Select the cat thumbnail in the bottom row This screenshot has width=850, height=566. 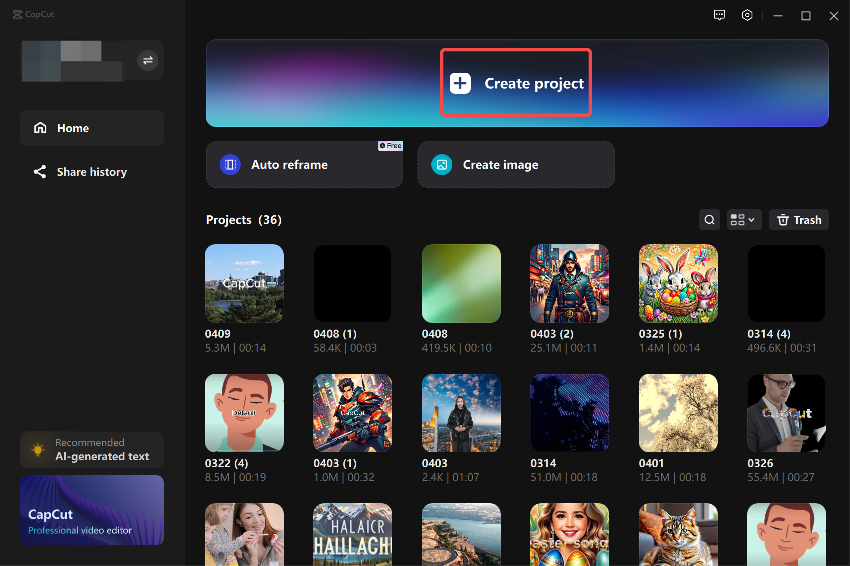point(678,535)
